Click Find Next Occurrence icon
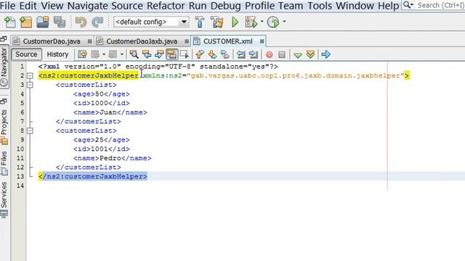 (159, 54)
